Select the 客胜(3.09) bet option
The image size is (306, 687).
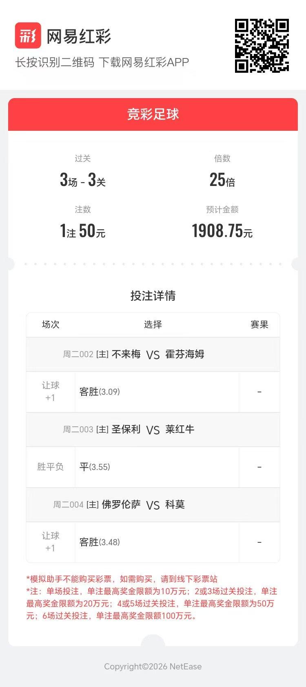[100, 392]
